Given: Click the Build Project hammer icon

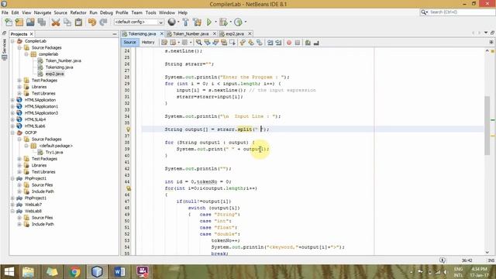Looking at the screenshot, I should click(x=186, y=22).
